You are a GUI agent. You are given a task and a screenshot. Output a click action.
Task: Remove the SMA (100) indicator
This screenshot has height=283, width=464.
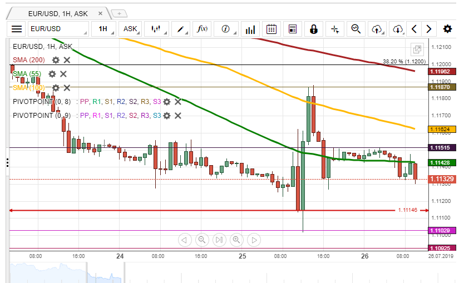pos(67,88)
